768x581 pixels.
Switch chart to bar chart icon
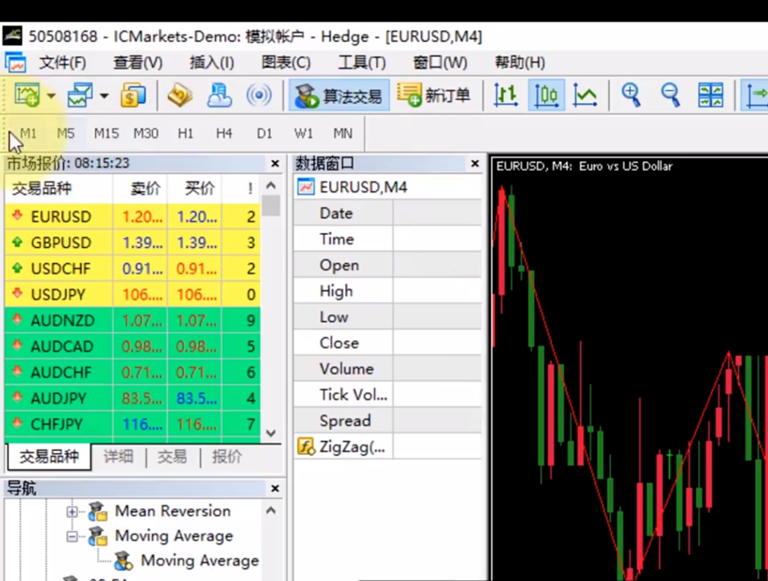(x=506, y=95)
